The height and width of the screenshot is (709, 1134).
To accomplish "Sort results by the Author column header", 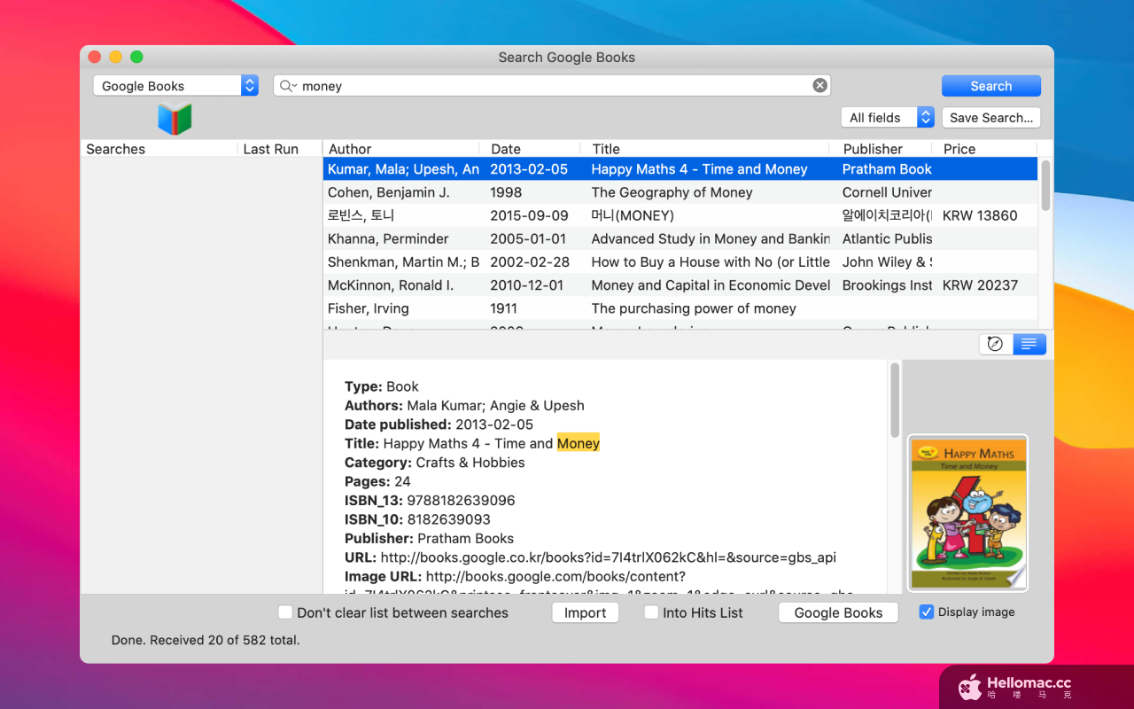I will tap(400, 149).
